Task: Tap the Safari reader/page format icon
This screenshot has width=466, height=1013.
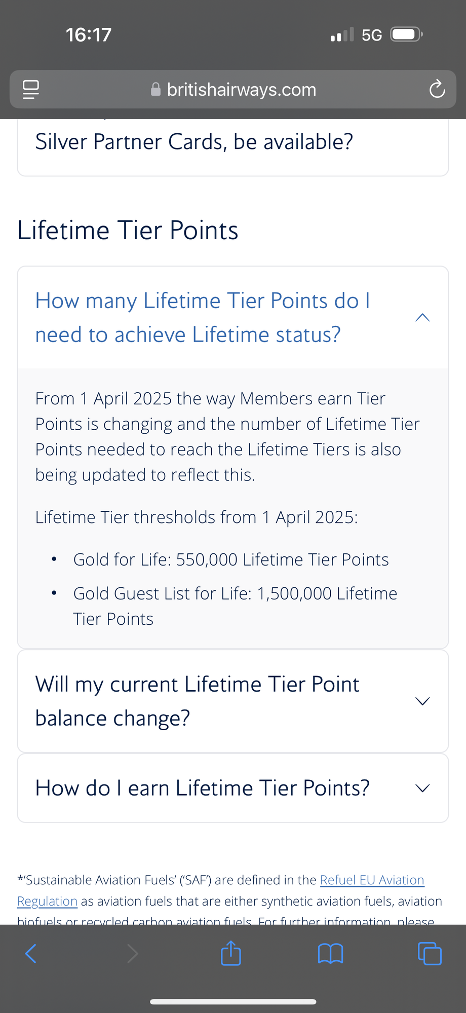Action: pos(31,90)
